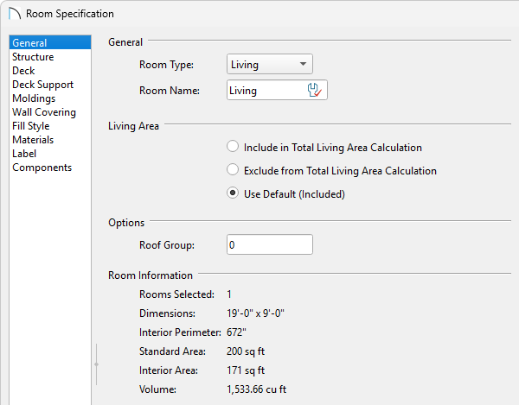Open the Structure panel
The width and height of the screenshot is (519, 405).
(50, 56)
